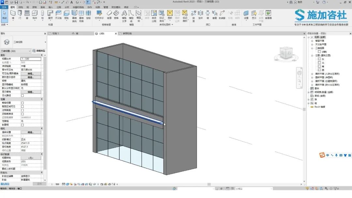
Task: Select the Ramp tool
Action: (109, 15)
